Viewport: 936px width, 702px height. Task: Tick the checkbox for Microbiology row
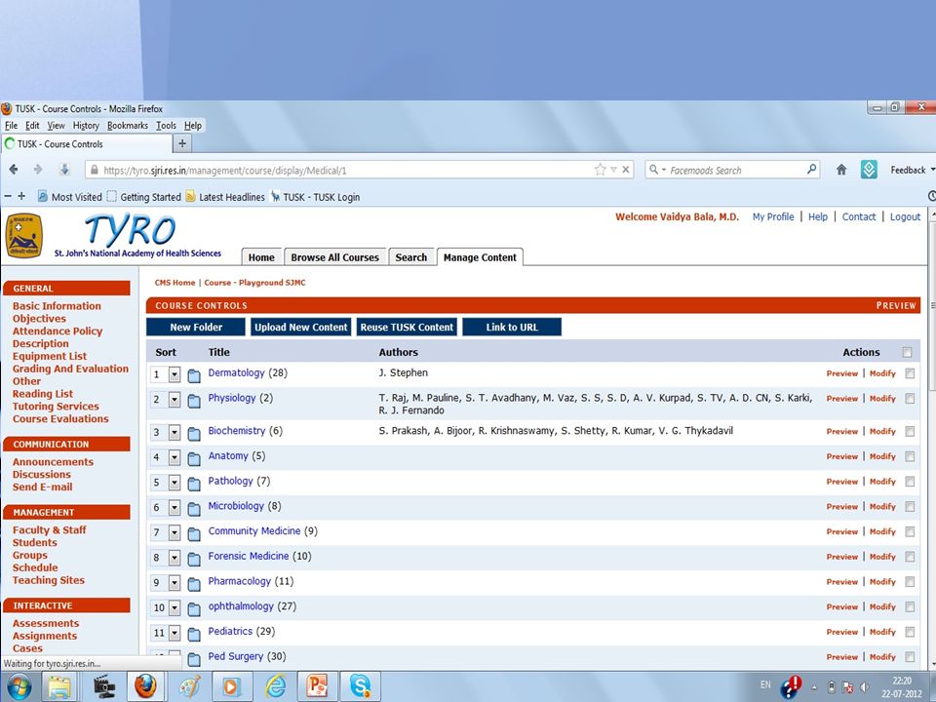(x=910, y=506)
